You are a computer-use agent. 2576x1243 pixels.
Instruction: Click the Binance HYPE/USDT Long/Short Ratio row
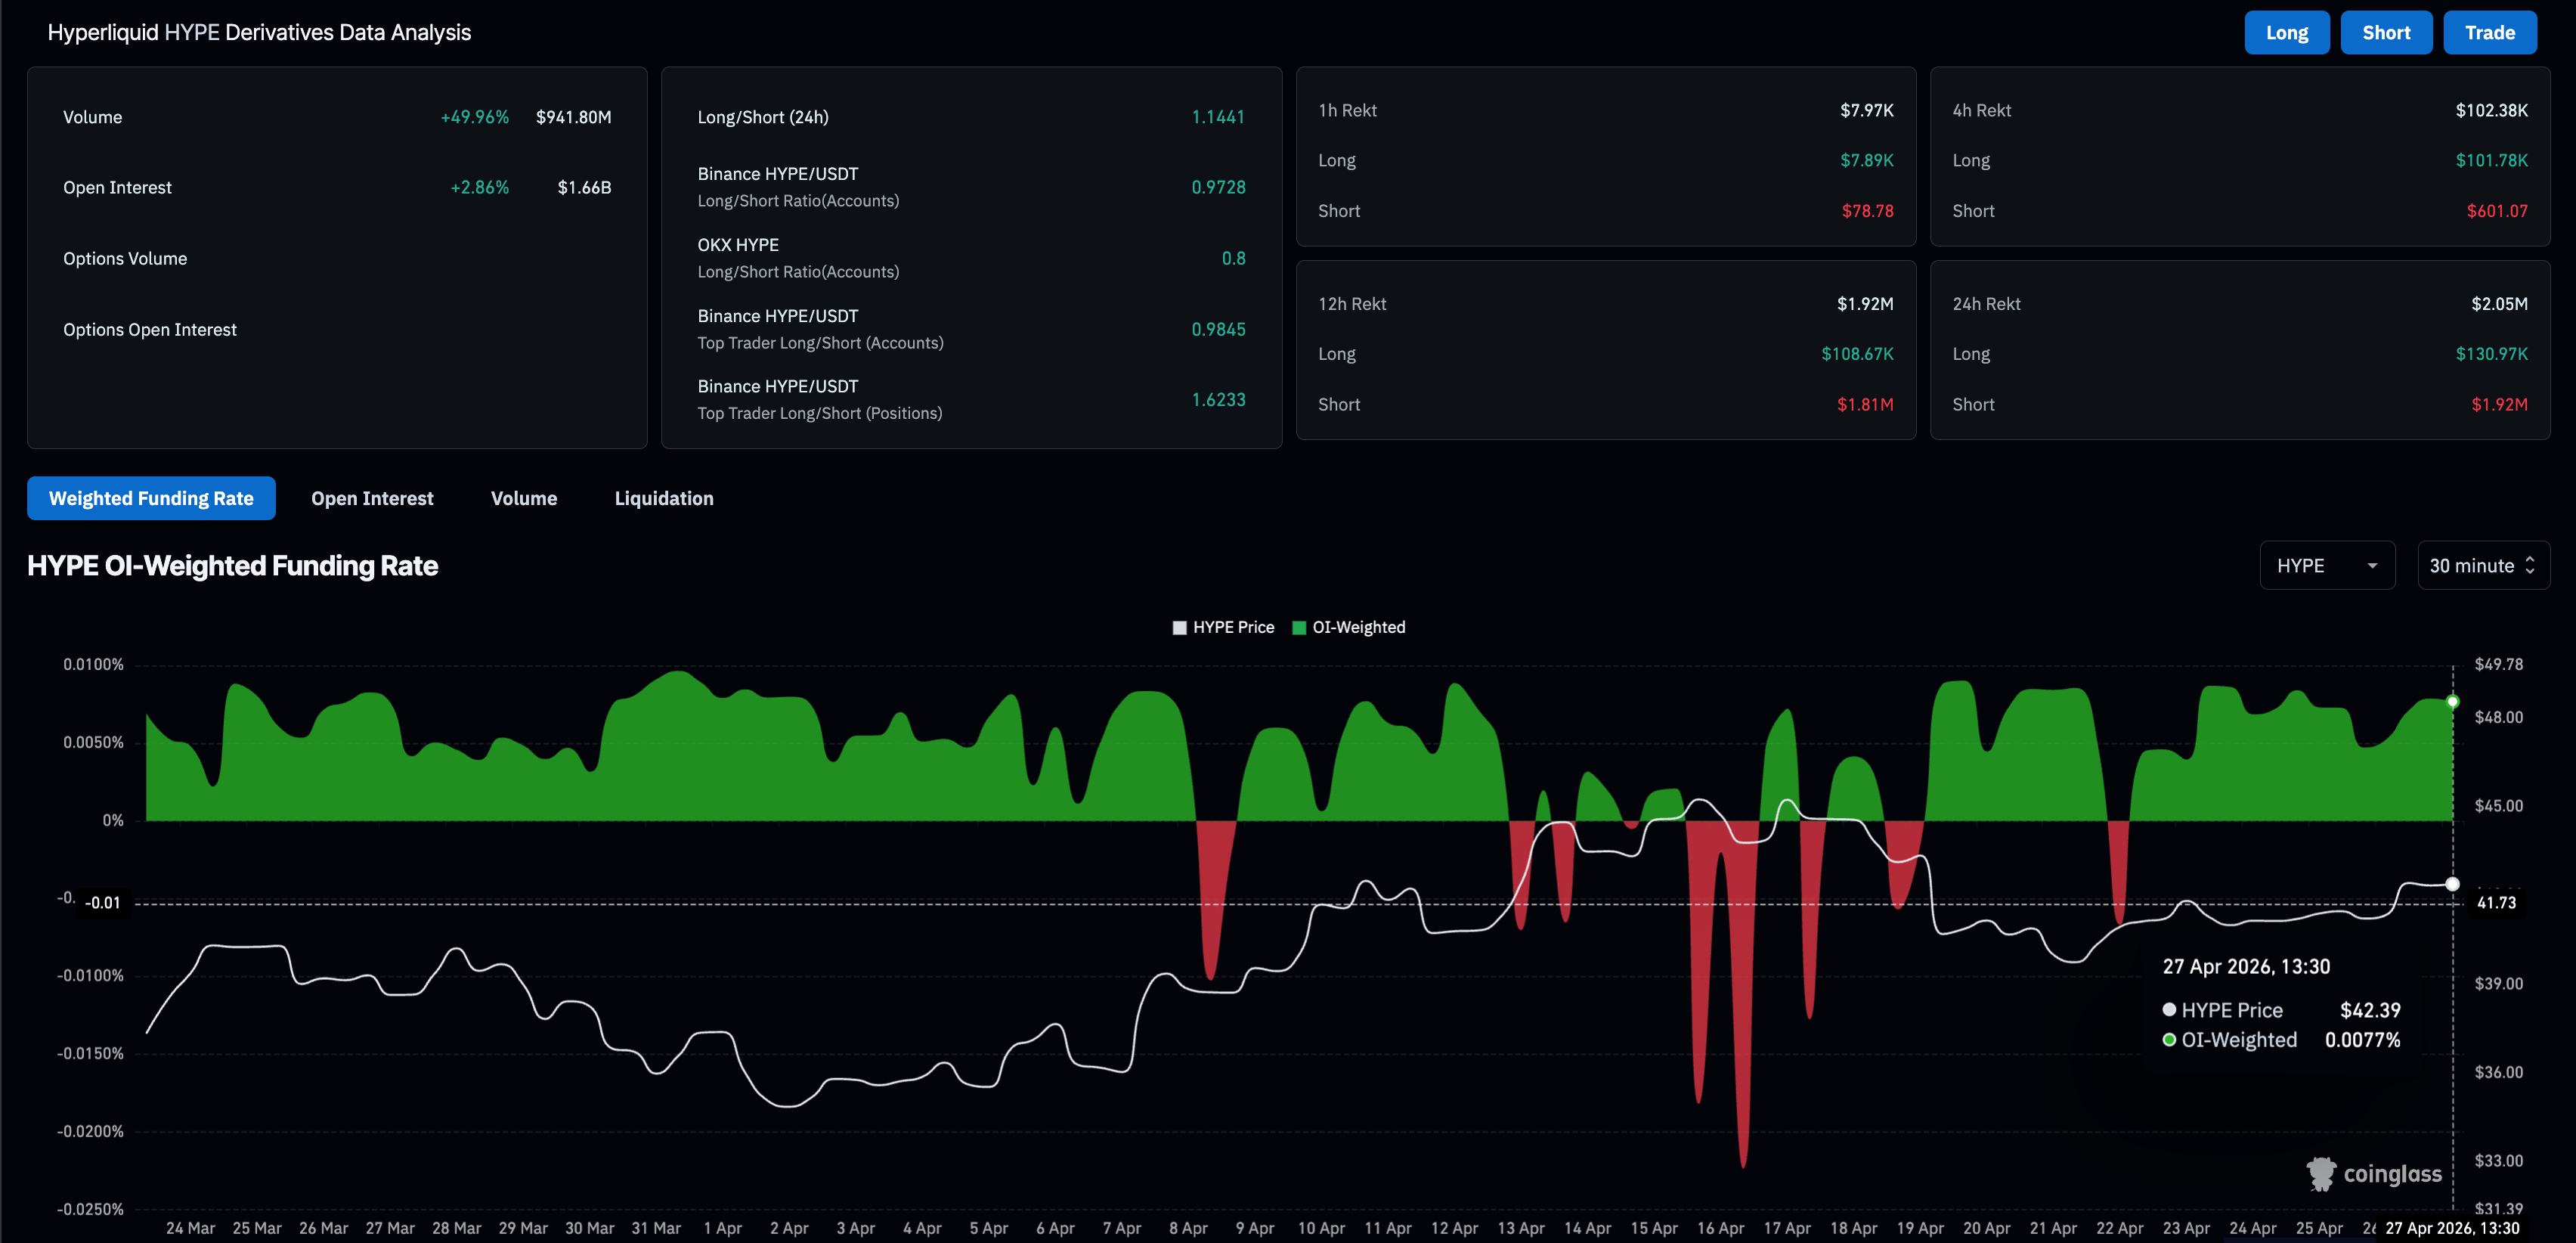pos(970,187)
